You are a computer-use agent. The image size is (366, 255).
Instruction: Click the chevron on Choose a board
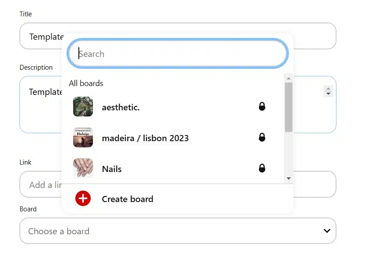click(x=327, y=231)
